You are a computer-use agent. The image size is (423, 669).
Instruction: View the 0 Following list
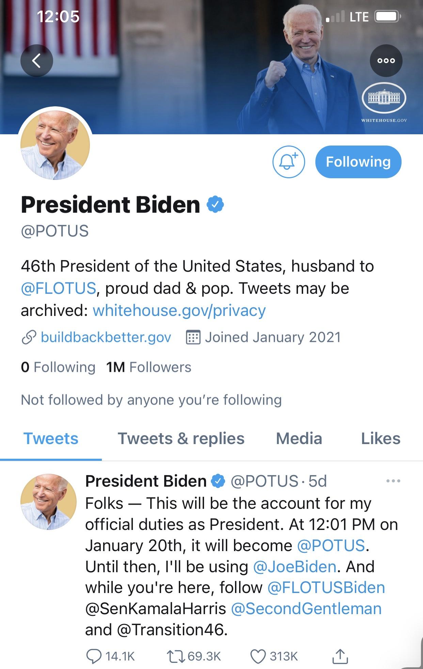(x=58, y=367)
